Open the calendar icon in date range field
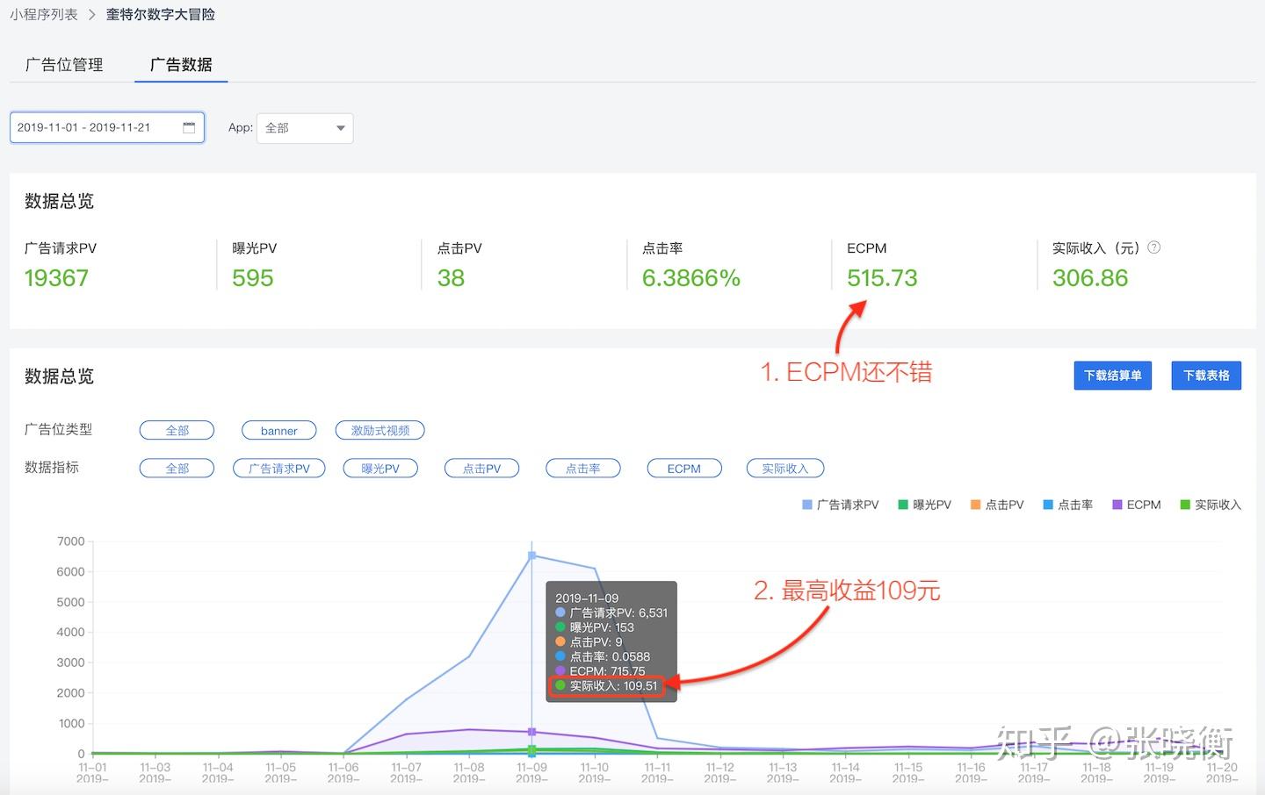This screenshot has width=1265, height=795. tap(189, 127)
